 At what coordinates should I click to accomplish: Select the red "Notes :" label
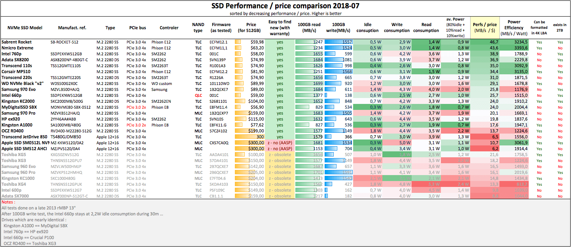point(8,202)
